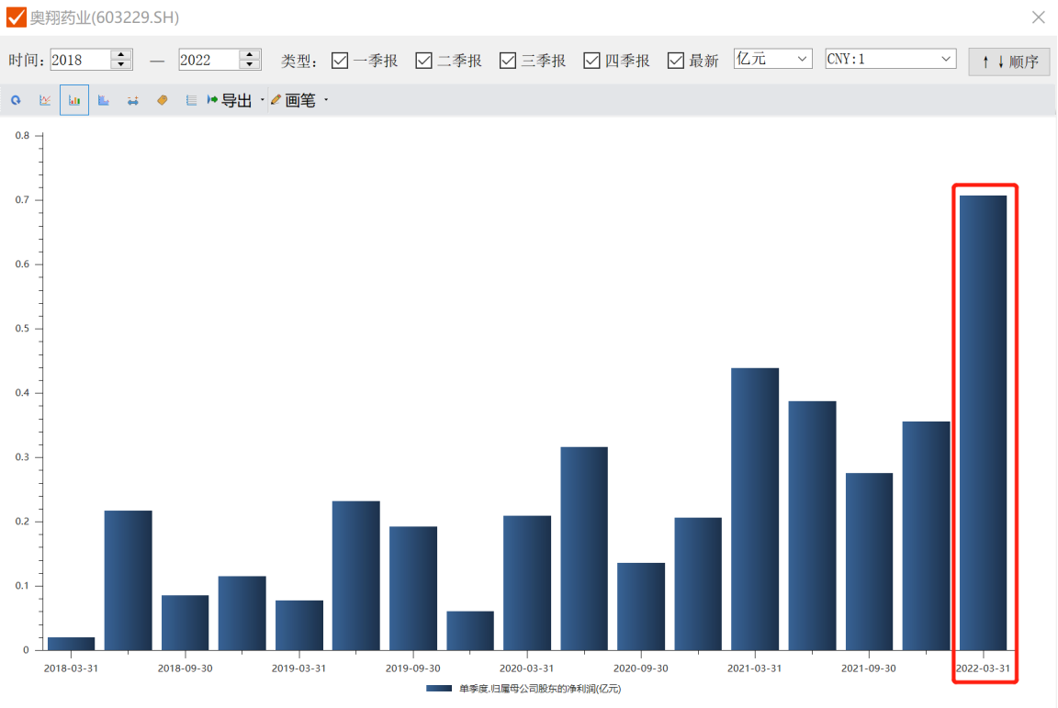Click the horizontal scale adjust icon
The width and height of the screenshot is (1058, 708).
[x=133, y=100]
